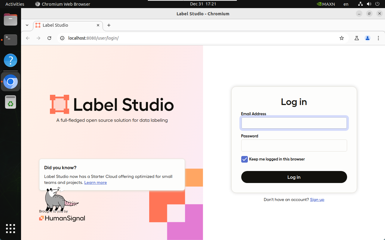Go back to previous page
The image size is (385, 240).
tap(28, 38)
